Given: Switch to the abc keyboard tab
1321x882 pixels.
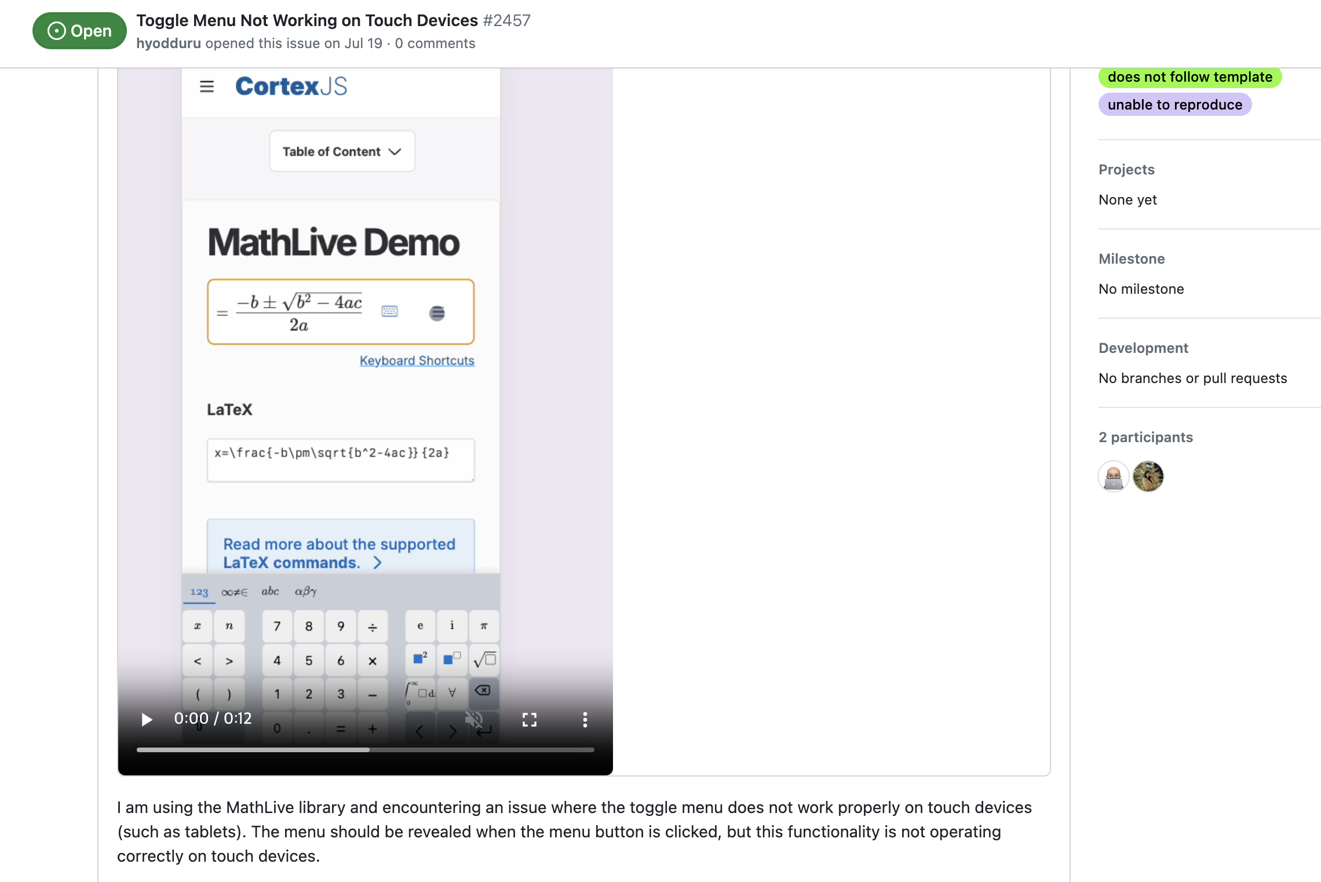Looking at the screenshot, I should (x=270, y=592).
